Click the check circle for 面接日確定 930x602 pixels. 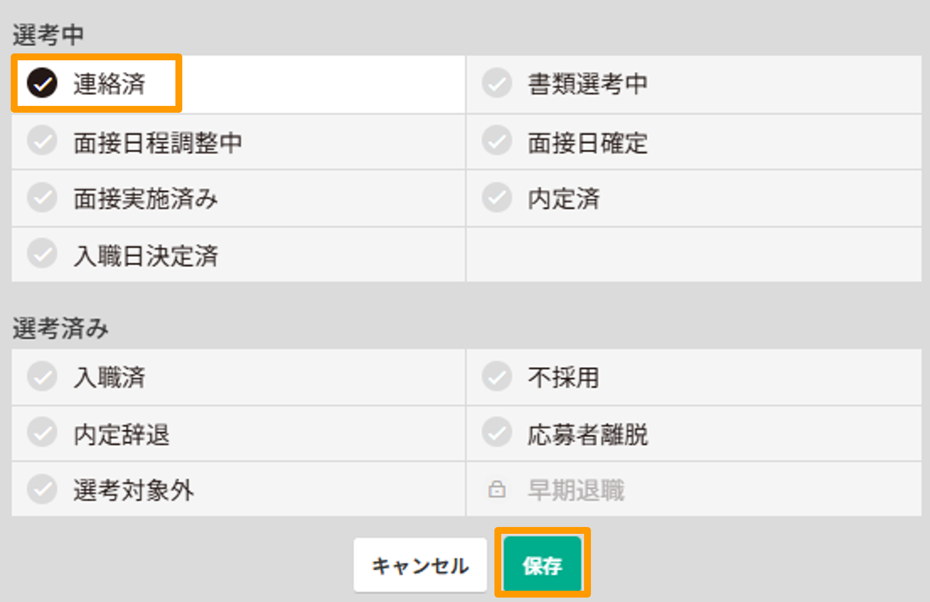[x=496, y=142]
